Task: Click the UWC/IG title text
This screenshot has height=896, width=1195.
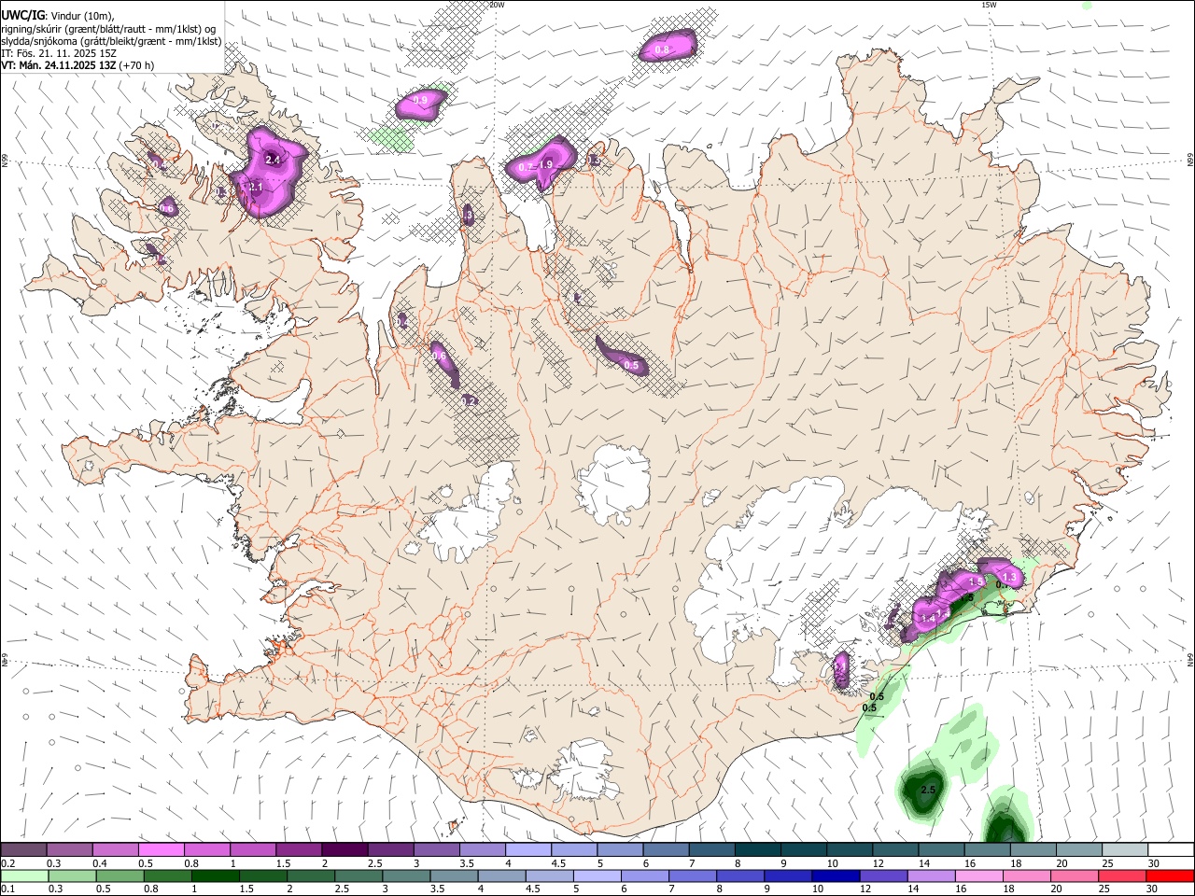Action: pos(22,15)
